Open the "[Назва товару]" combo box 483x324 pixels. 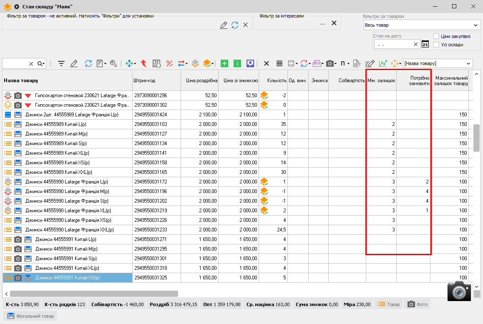click(469, 63)
